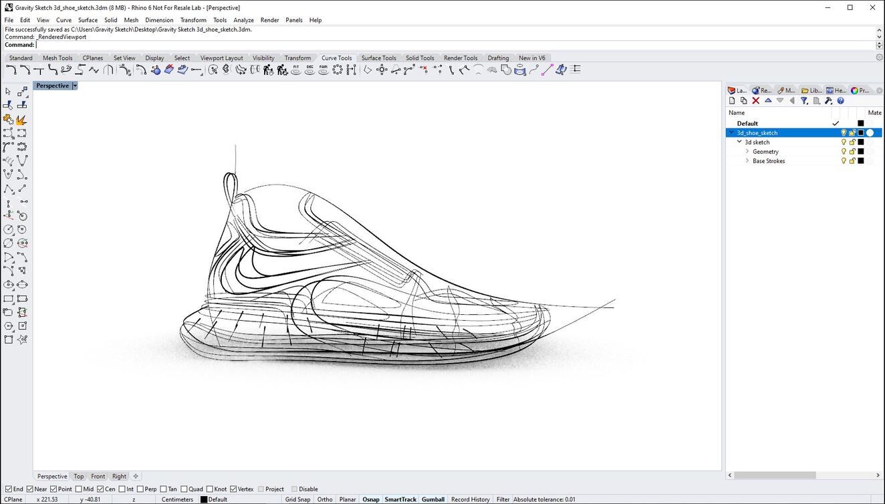Select the arrow pointer tool in left sidebar
Viewport: 885px width, 504px height.
8,91
